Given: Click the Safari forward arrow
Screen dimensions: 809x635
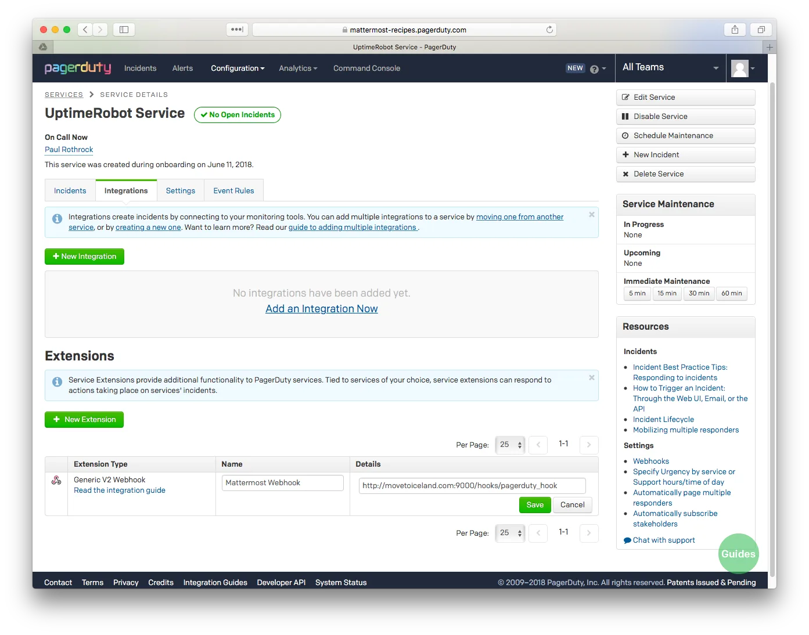Looking at the screenshot, I should (x=100, y=29).
